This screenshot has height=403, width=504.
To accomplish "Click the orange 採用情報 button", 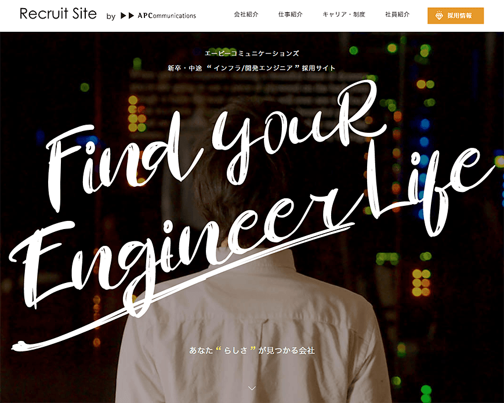I will [x=455, y=16].
